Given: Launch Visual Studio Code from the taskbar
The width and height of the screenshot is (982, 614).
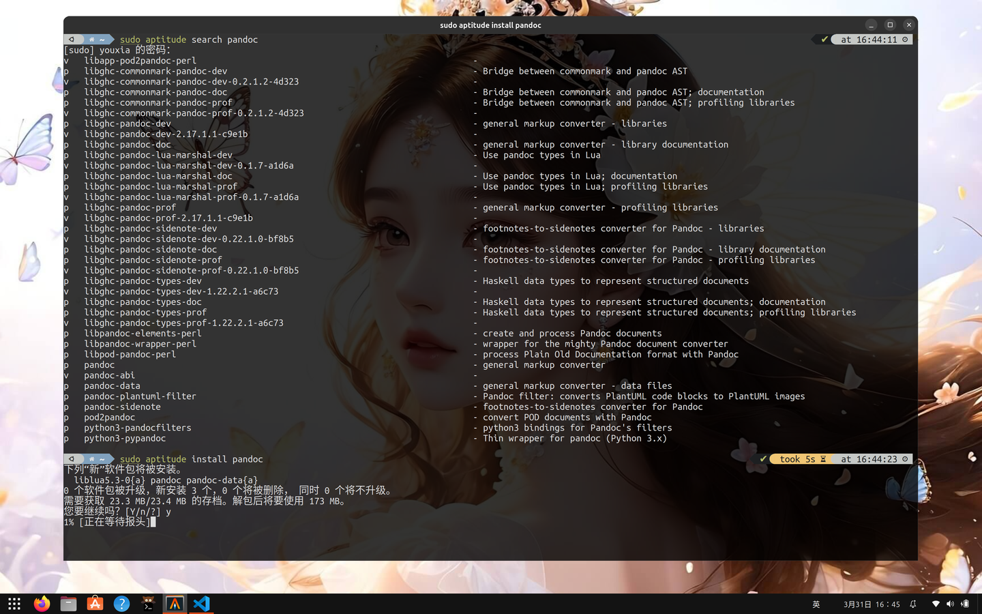Looking at the screenshot, I should click(x=200, y=604).
